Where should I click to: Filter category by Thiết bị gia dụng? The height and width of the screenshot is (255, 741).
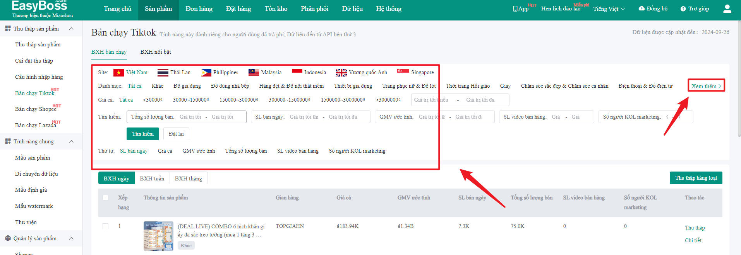[x=353, y=86]
